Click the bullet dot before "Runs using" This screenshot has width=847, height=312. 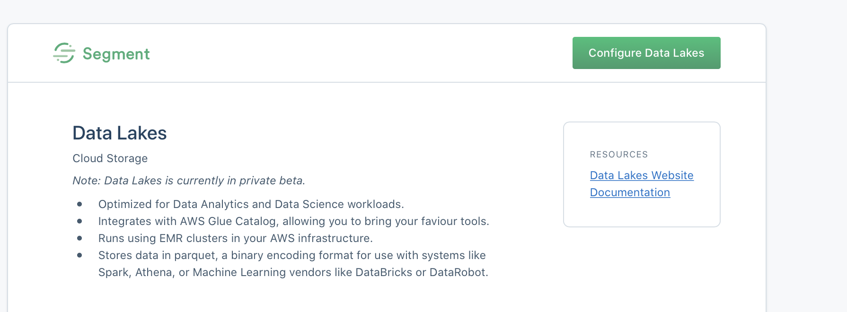79,238
